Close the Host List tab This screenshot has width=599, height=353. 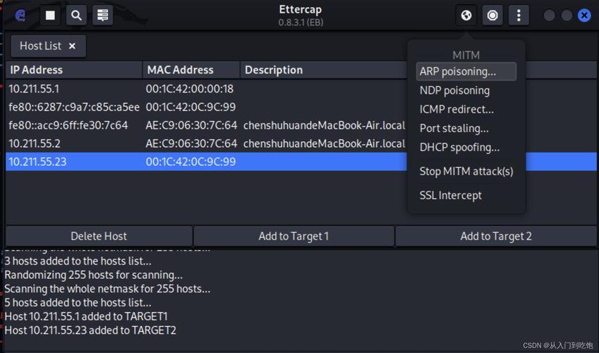click(72, 46)
